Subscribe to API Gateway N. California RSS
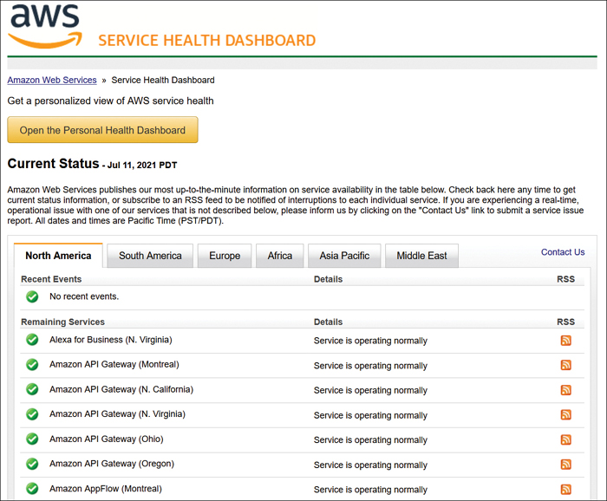 pyautogui.click(x=565, y=390)
